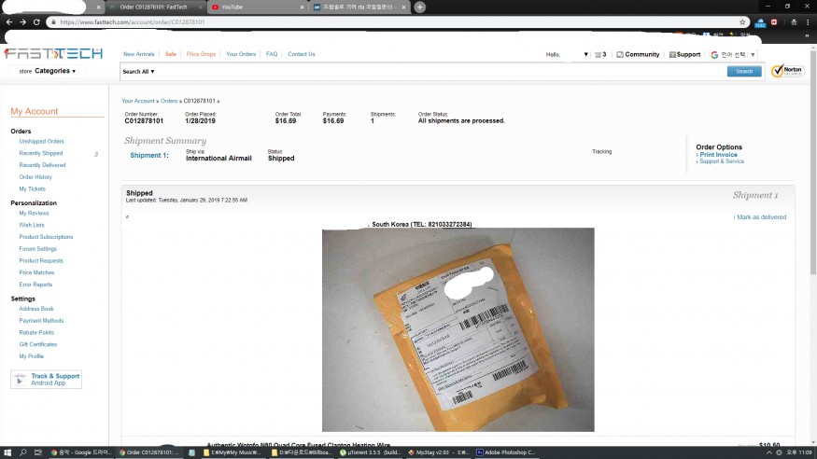The height and width of the screenshot is (459, 817).
Task: Open the Sale menu item
Action: tap(170, 54)
